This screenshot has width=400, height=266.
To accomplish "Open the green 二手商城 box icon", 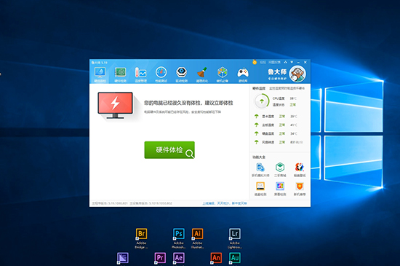I will (x=280, y=170).
